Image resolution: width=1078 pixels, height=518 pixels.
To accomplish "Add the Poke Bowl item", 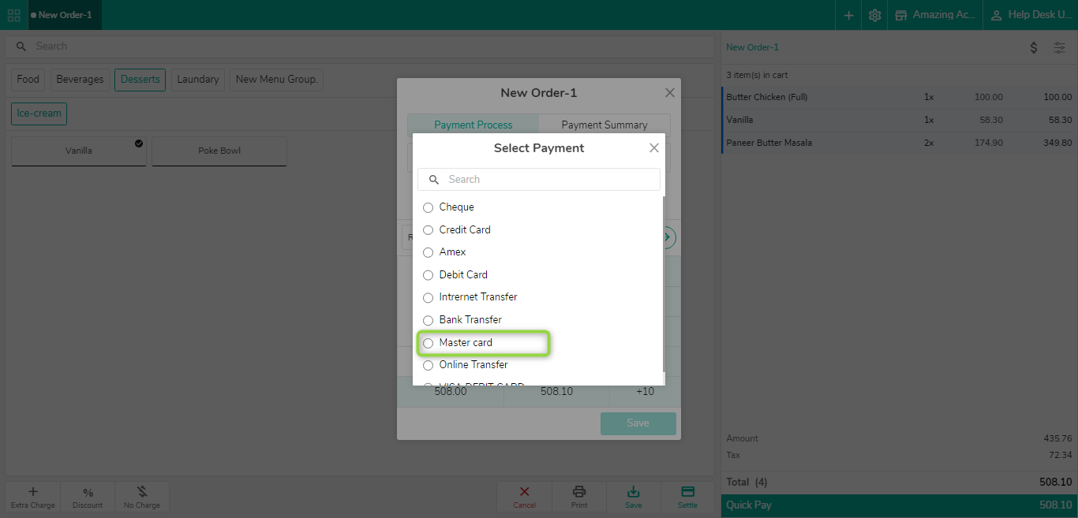I will tap(219, 151).
